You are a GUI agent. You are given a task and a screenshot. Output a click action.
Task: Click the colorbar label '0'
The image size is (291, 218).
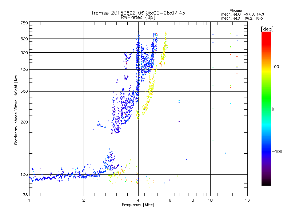tap(273, 109)
